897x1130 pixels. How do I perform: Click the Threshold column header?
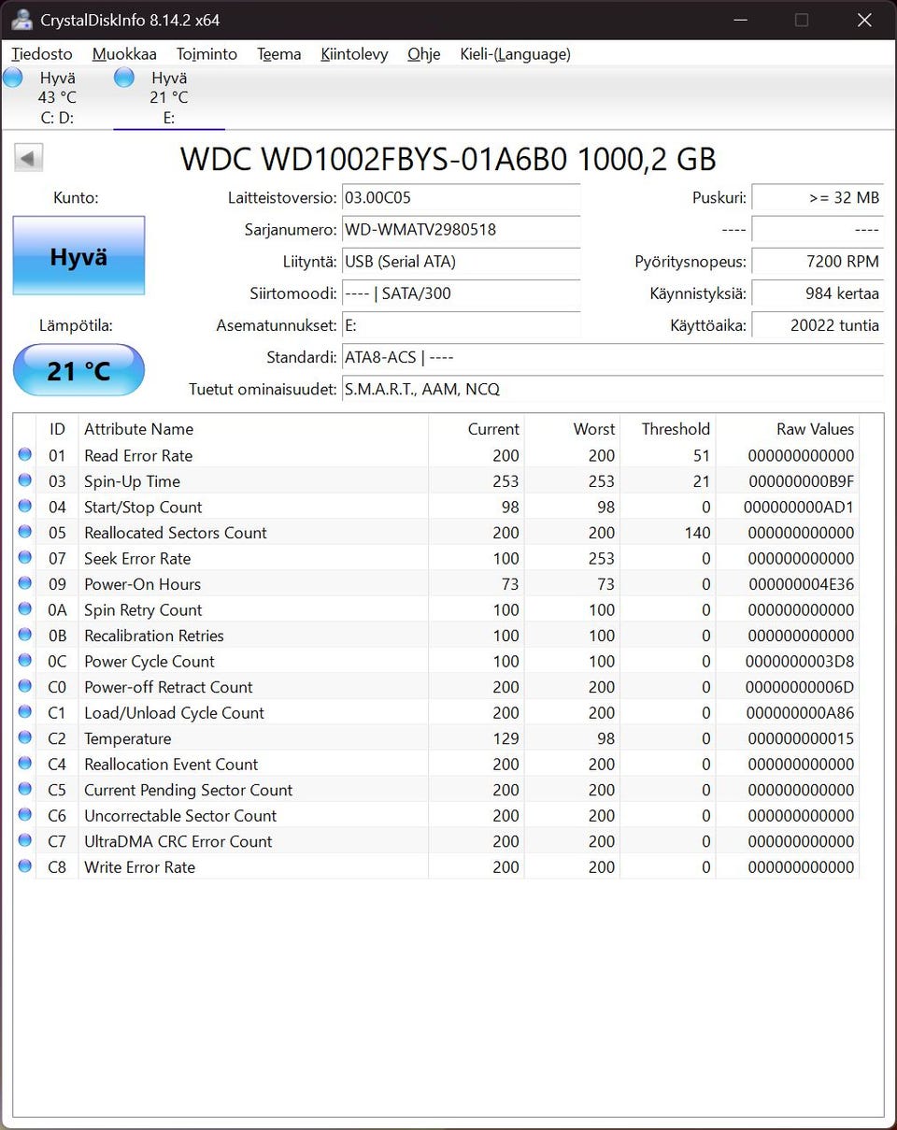tap(668, 429)
